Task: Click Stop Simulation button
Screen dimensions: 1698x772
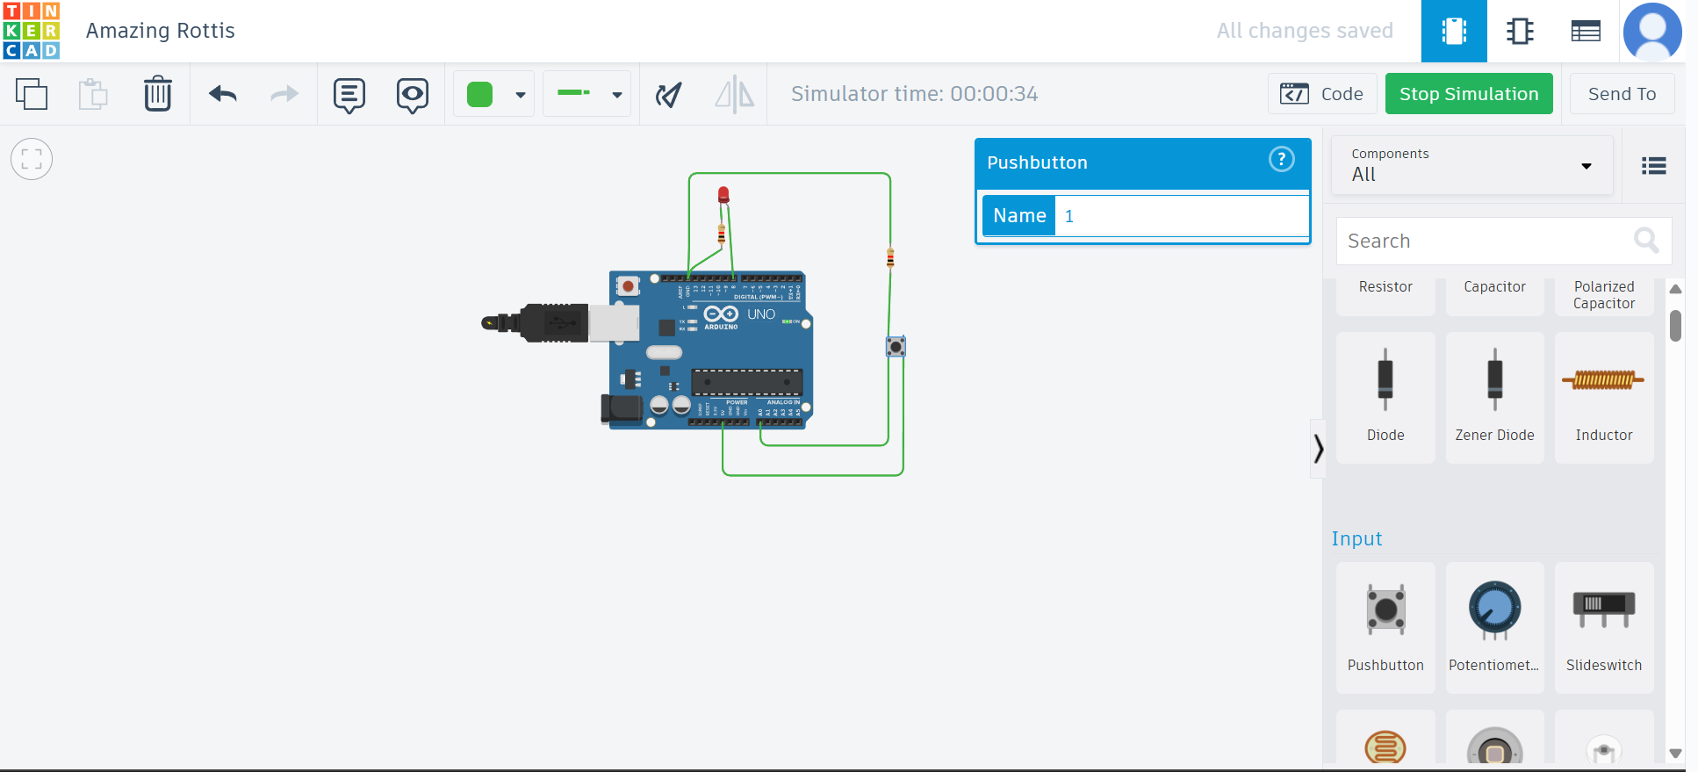Action: pyautogui.click(x=1469, y=94)
